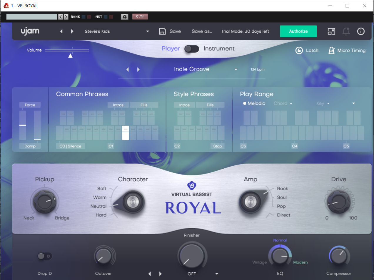This screenshot has height=280, width=374.
Task: Click the Stevie's Kids preset name
Action: pos(97,31)
